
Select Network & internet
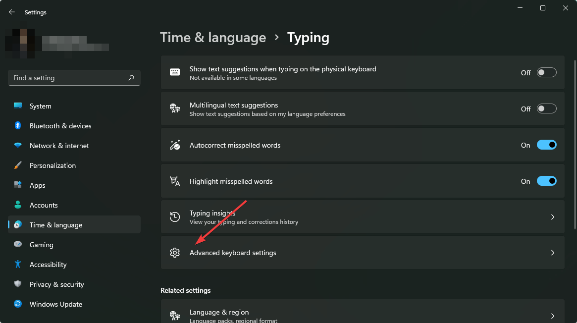click(74, 146)
